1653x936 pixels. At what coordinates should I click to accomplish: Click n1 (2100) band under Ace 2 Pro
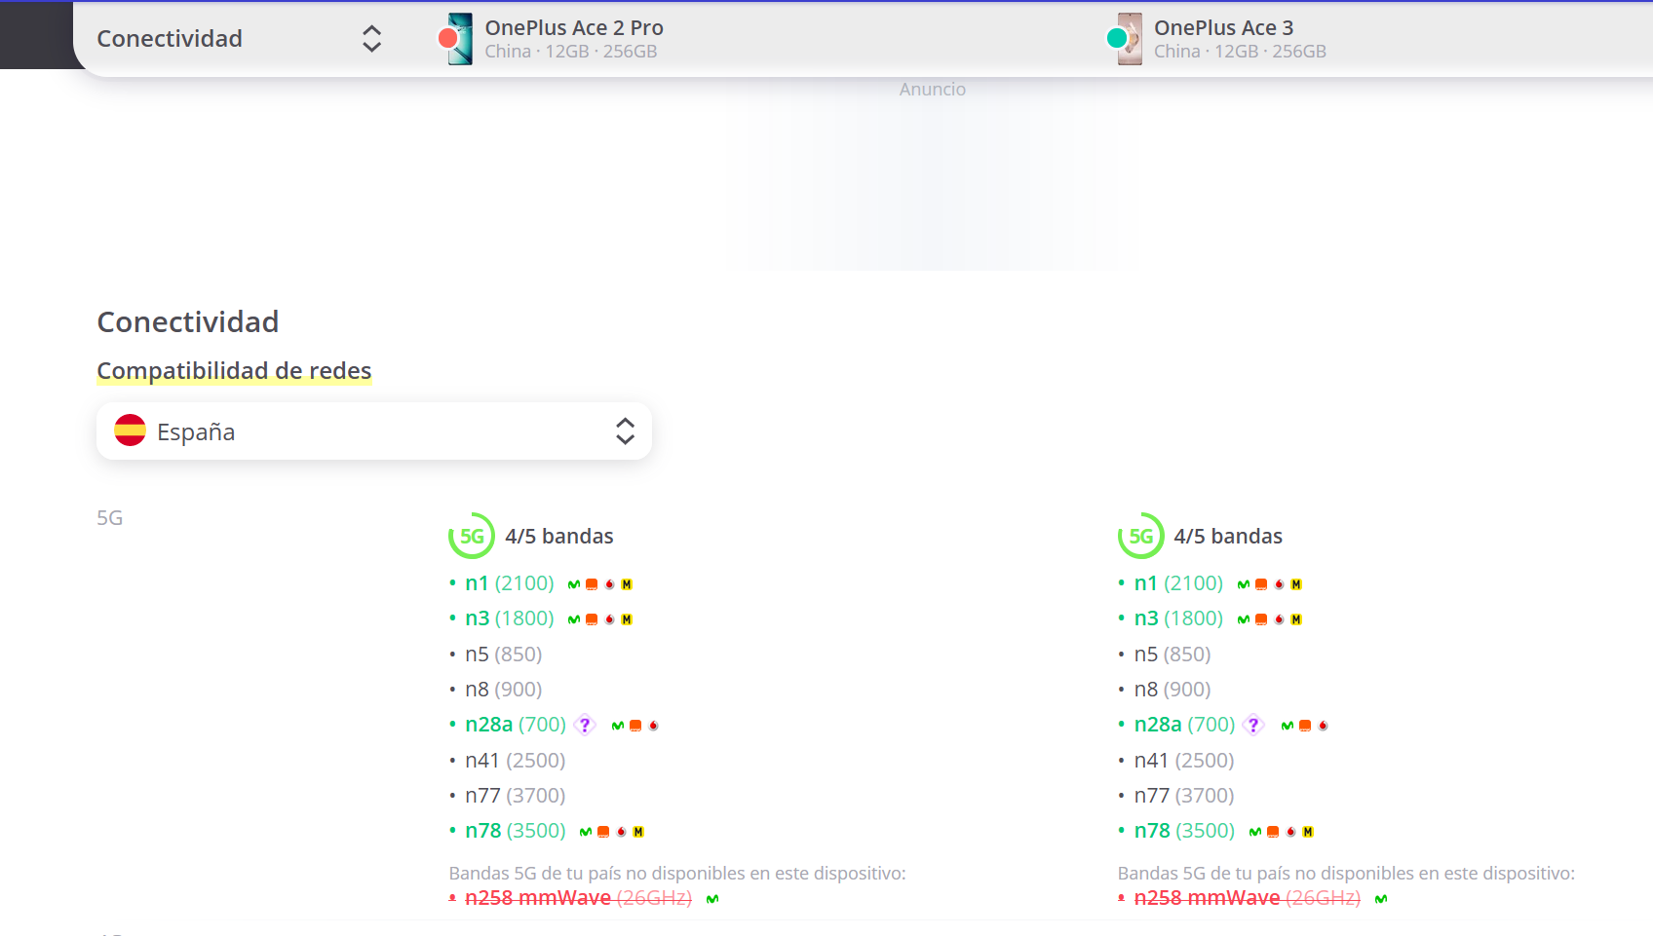[509, 583]
